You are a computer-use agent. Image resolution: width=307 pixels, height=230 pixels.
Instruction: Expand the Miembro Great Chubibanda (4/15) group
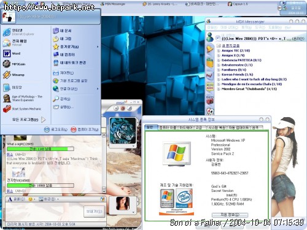(219, 89)
